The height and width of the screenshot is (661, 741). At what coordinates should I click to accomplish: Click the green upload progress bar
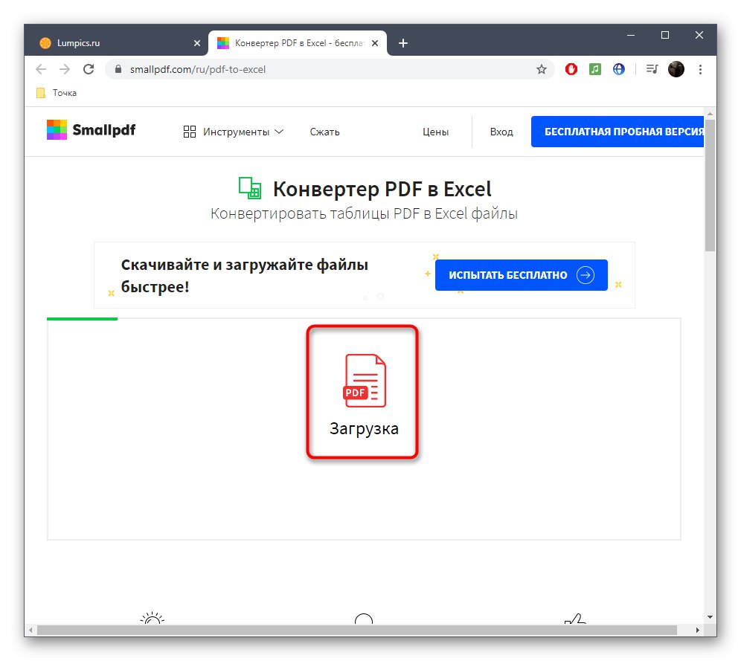[x=82, y=318]
